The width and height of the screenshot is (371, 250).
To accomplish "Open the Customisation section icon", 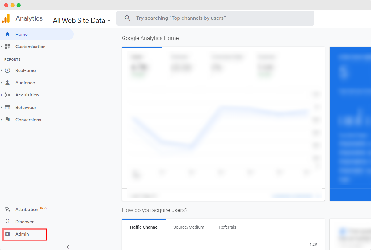I will point(7,47).
